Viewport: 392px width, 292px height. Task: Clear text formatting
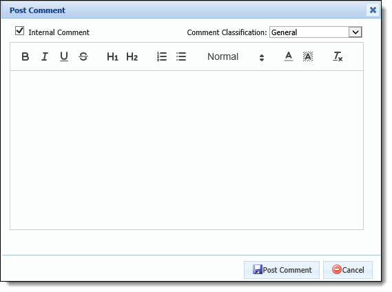338,56
